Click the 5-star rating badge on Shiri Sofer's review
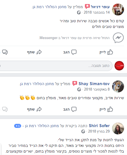 [x=18, y=126]
